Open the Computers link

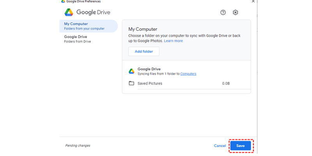pos(188,74)
